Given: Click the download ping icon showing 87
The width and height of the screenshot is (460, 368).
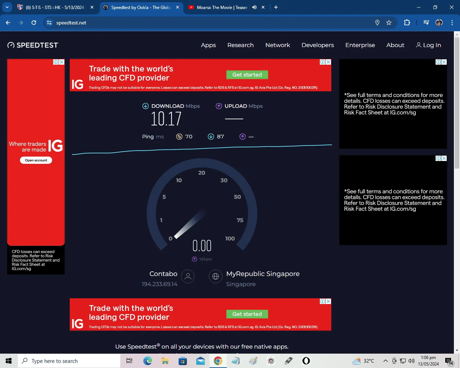Looking at the screenshot, I should coord(211,137).
